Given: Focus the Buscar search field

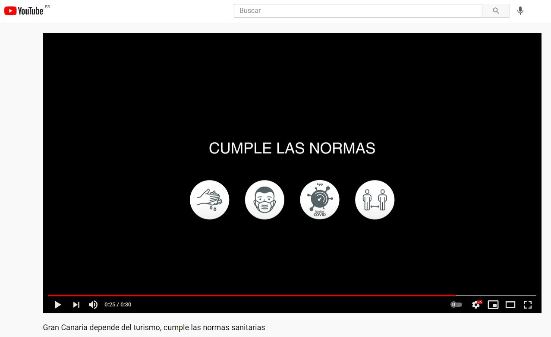Looking at the screenshot, I should pyautogui.click(x=358, y=11).
